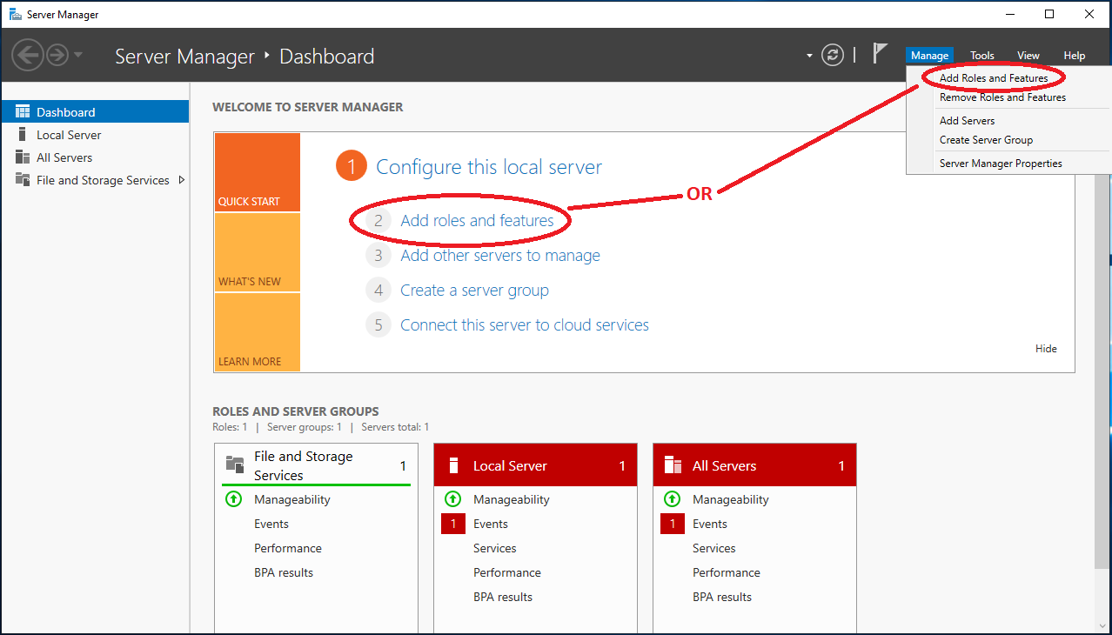This screenshot has width=1112, height=635.
Task: Open the Manage menu
Action: click(x=929, y=56)
